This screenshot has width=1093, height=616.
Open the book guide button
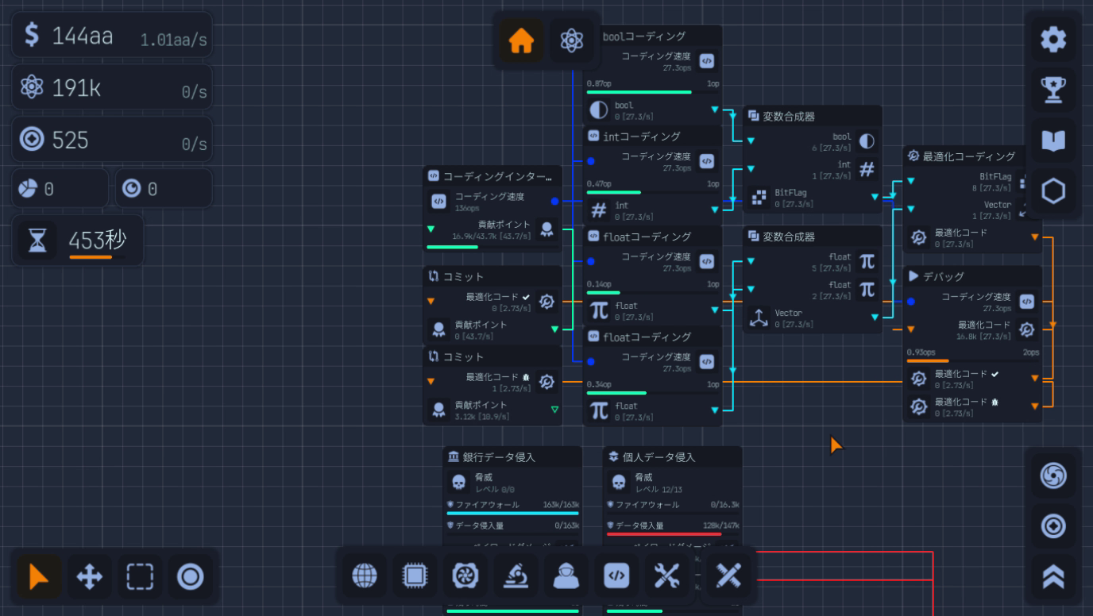pos(1053,141)
